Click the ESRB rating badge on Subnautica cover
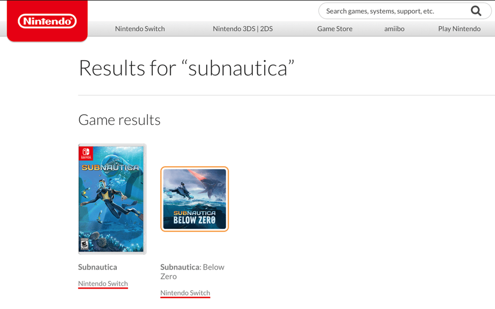Image resolution: width=495 pixels, height=309 pixels. coord(84,245)
